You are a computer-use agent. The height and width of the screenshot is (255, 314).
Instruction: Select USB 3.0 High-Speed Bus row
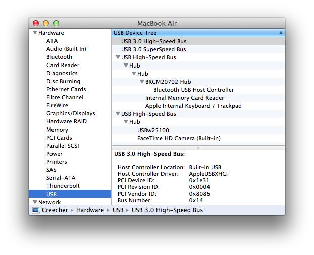pos(198,41)
